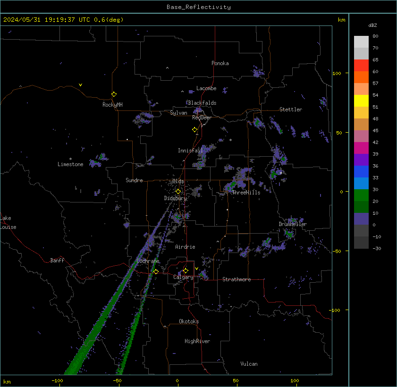Click the Base_Reflectivity title text
Image resolution: width=397 pixels, height=387 pixels.
[x=198, y=7]
